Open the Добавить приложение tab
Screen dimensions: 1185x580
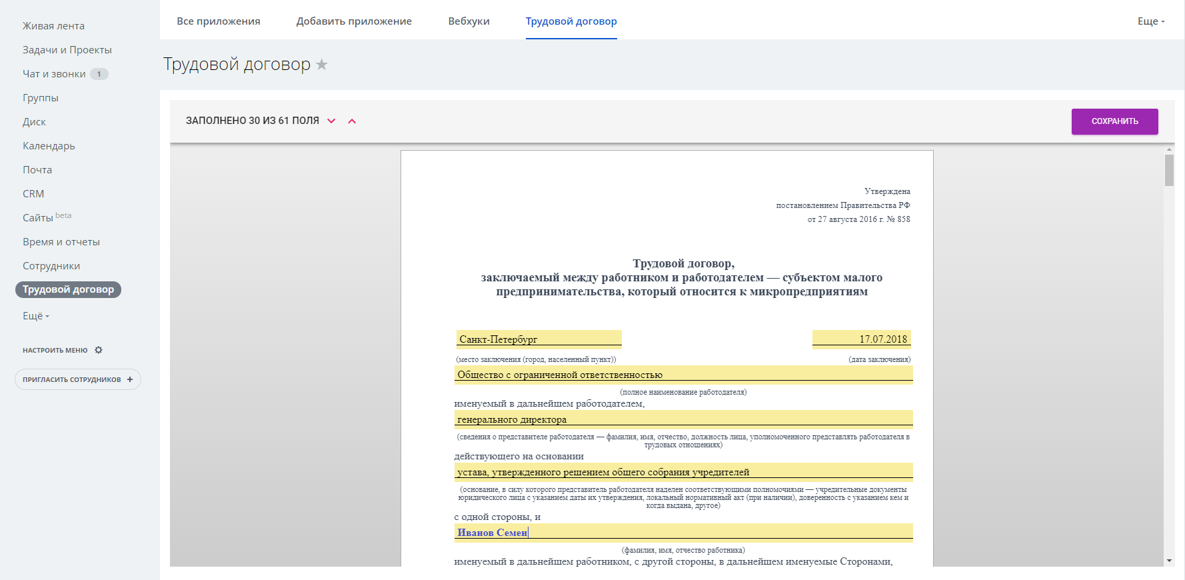coord(354,21)
